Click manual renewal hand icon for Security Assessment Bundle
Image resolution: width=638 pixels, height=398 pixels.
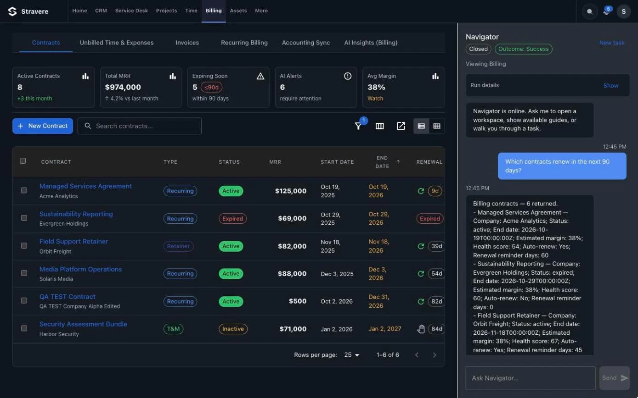click(x=421, y=329)
